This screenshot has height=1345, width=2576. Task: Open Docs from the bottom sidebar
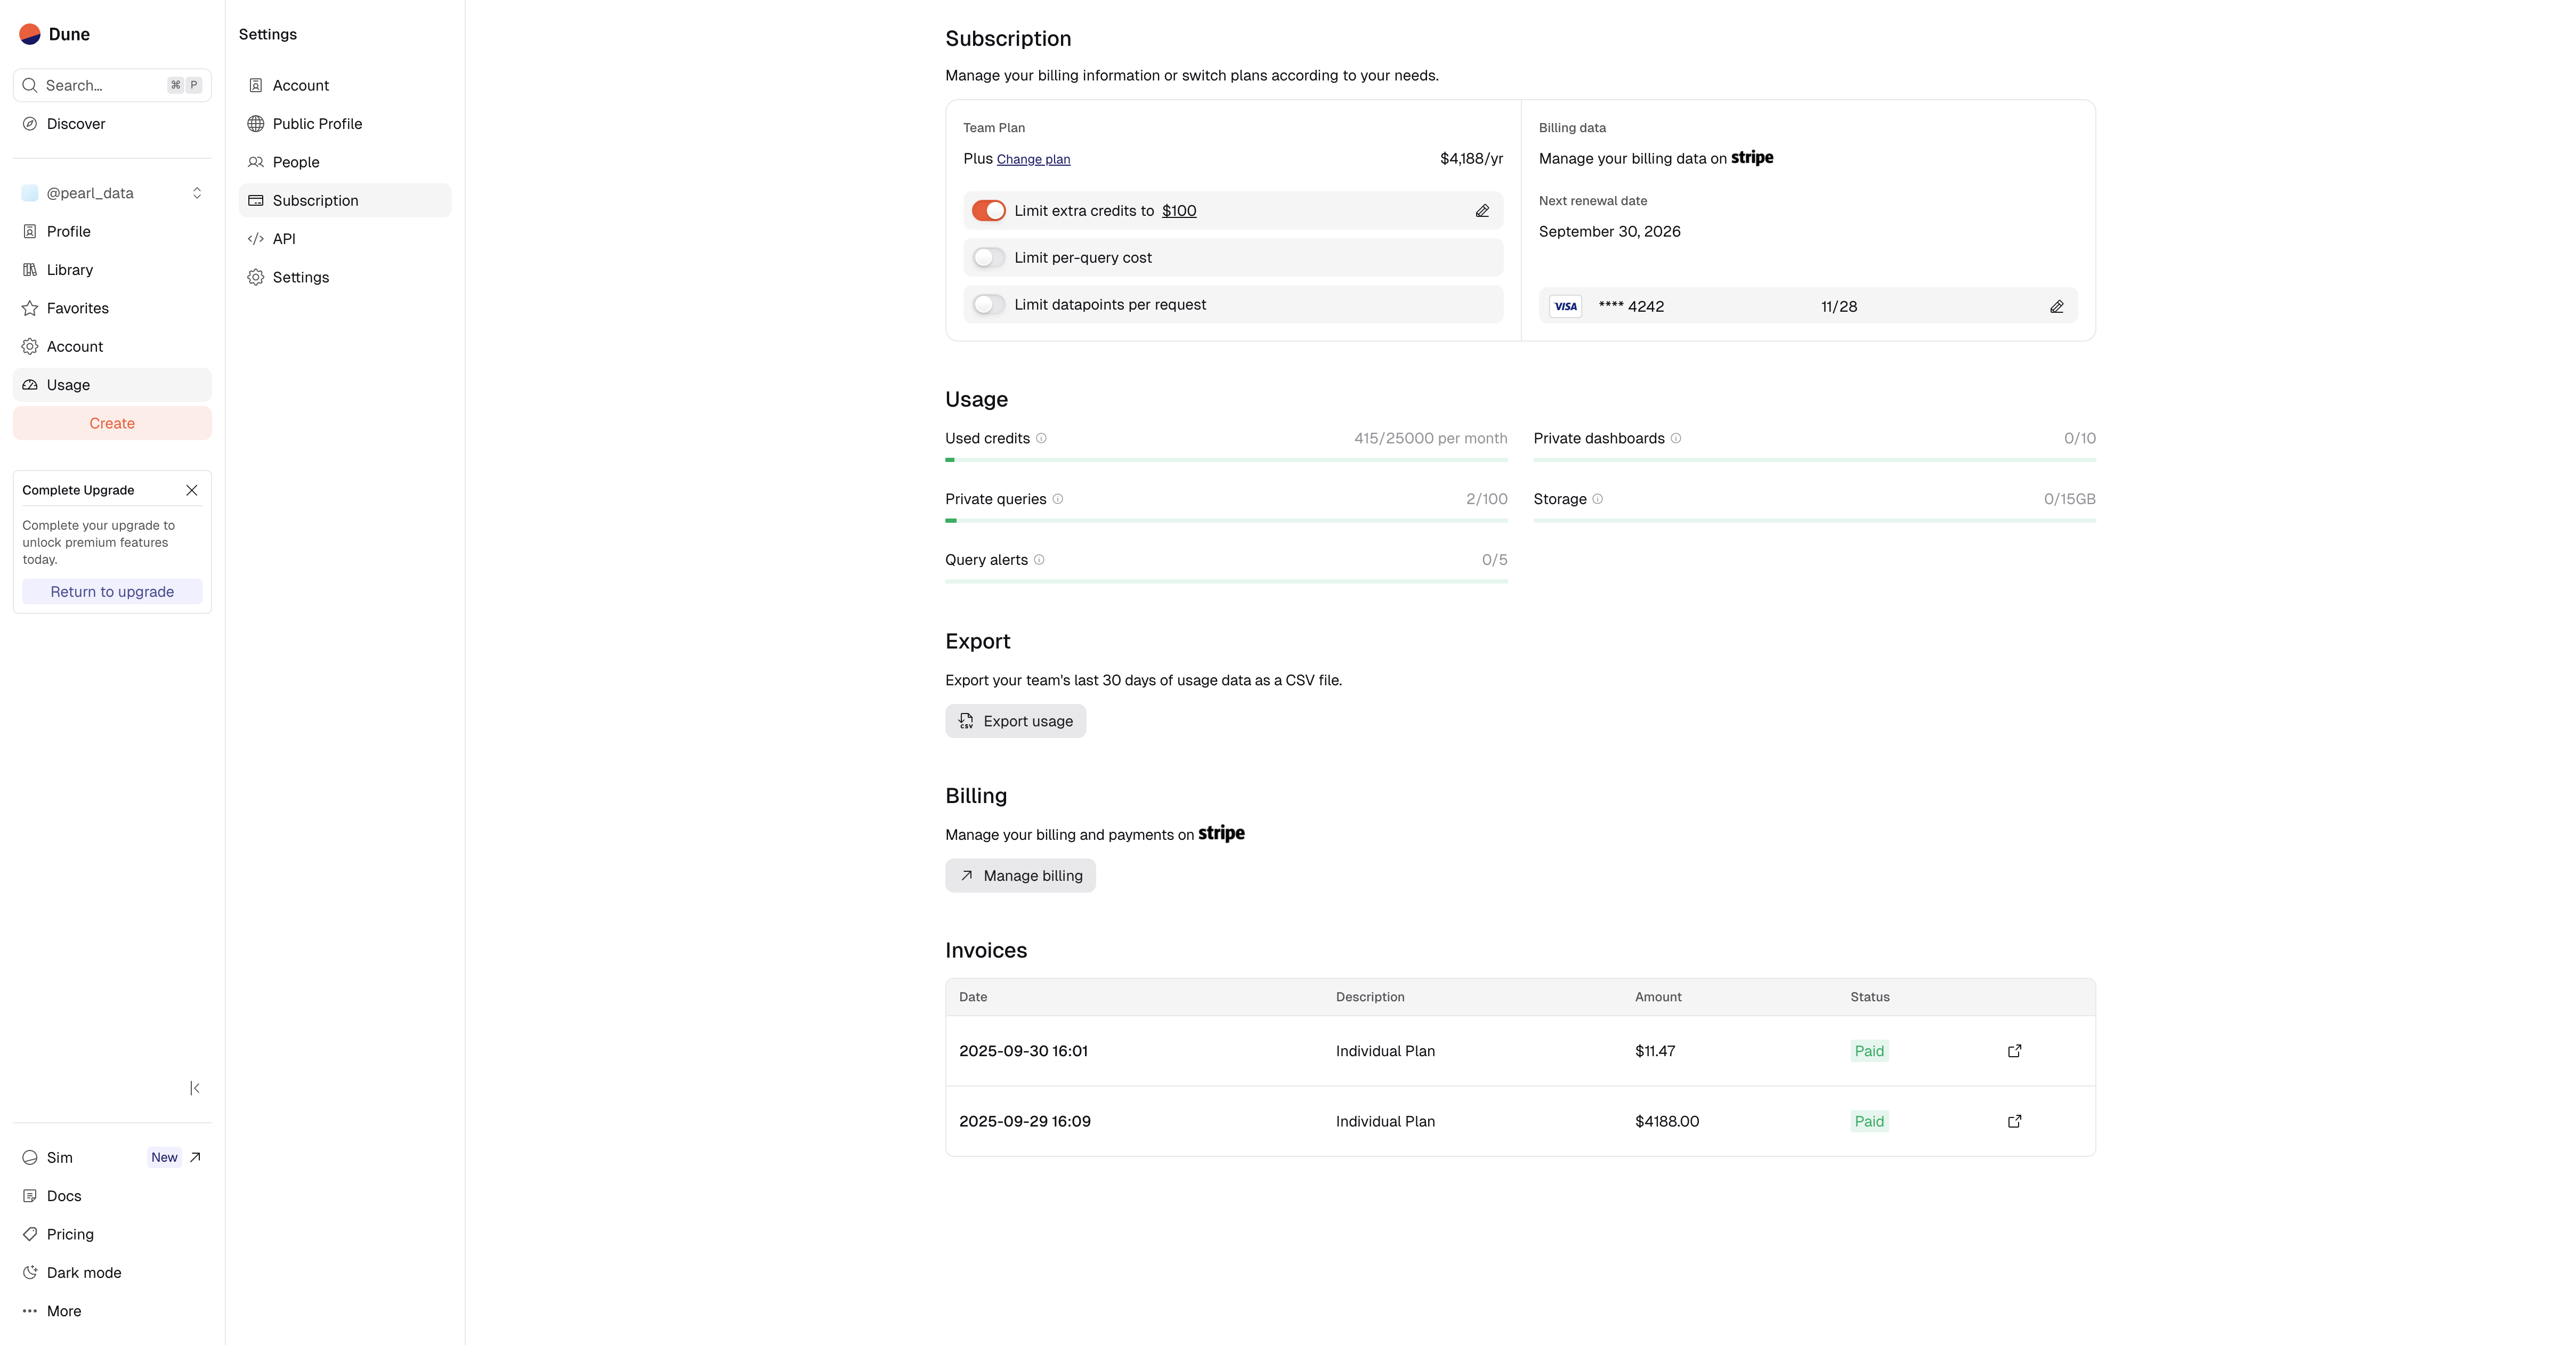click(x=65, y=1195)
